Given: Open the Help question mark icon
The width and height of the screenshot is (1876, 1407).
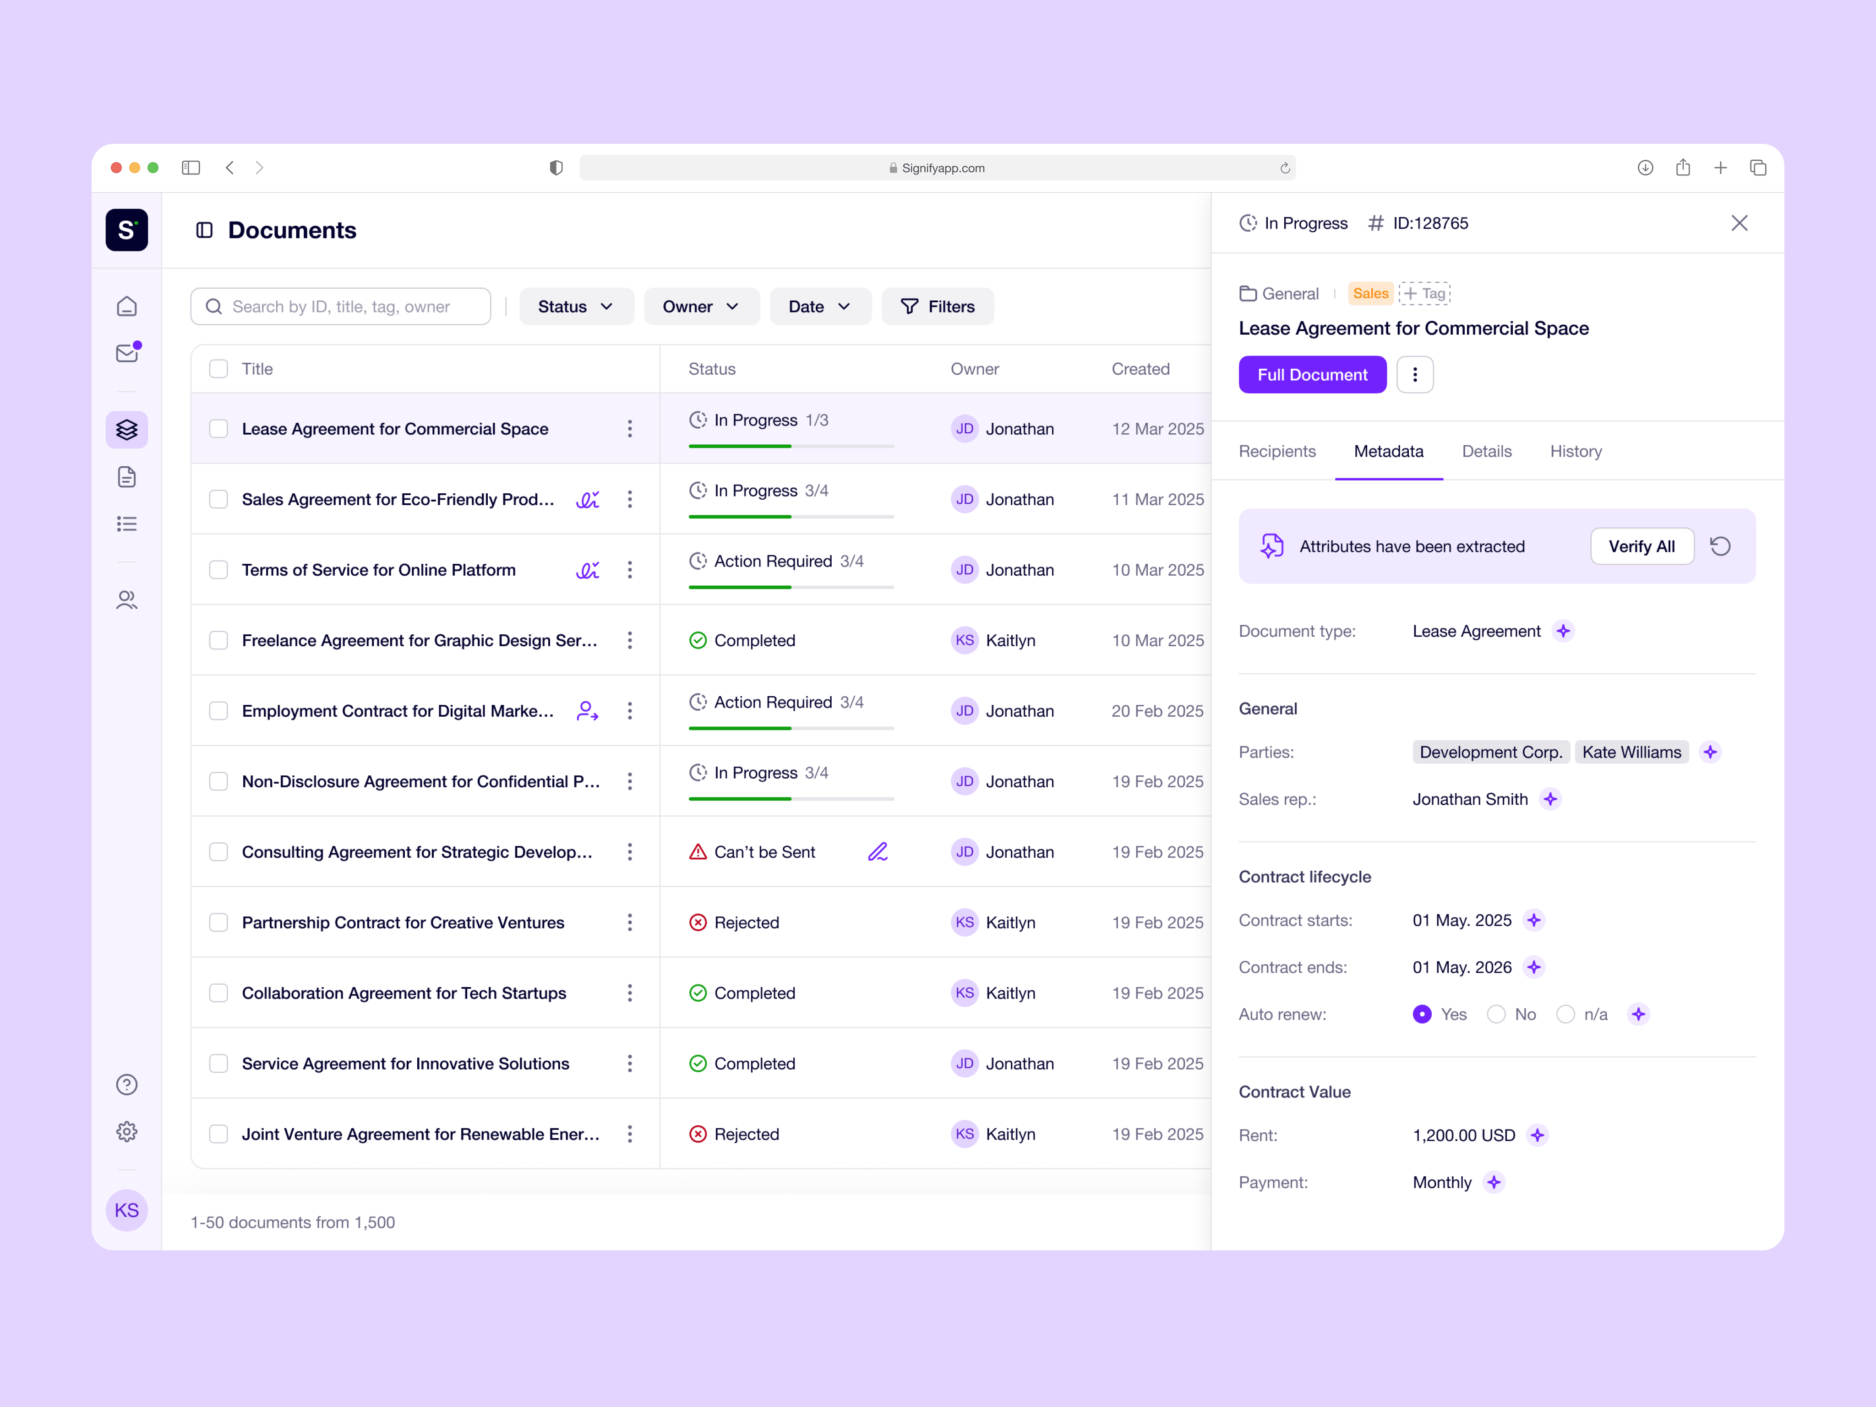Looking at the screenshot, I should coord(126,1085).
